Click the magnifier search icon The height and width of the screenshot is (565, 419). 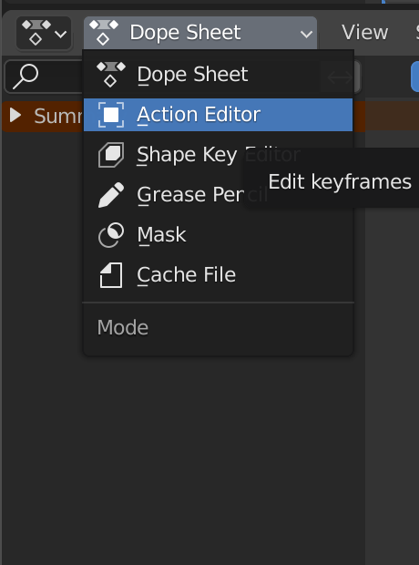(26, 77)
